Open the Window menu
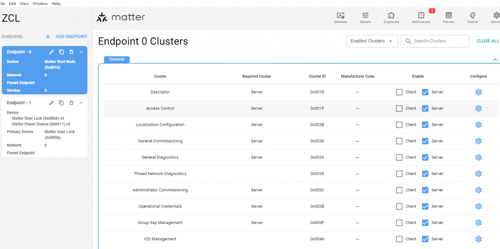Viewport: 500px width, 249px height. click(40, 3)
